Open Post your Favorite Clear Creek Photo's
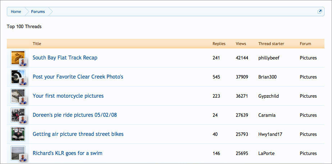The width and height of the screenshot is (332, 164). tap(78, 77)
